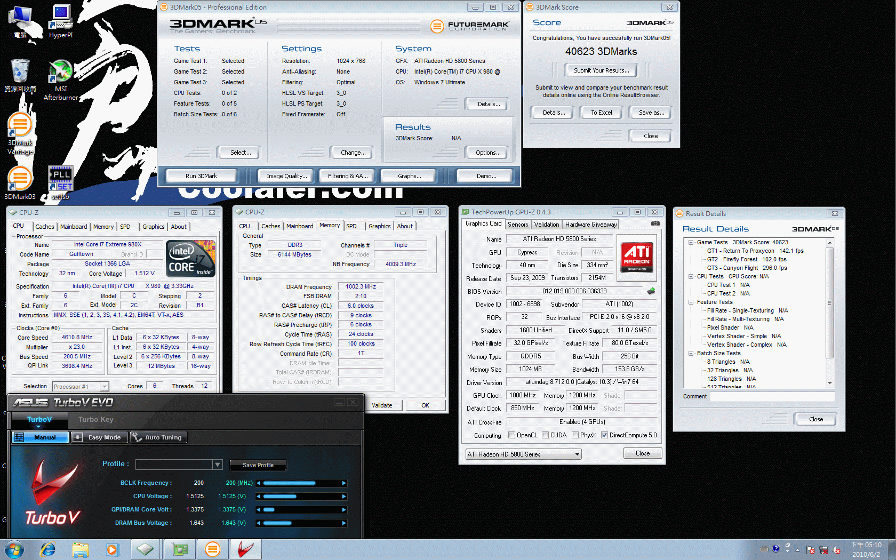Image resolution: width=896 pixels, height=560 pixels.
Task: Open the CPU-Z Processor #1 selection dropdown
Action: 81,387
